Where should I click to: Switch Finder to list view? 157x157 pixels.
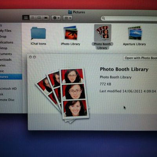click(33, 18)
